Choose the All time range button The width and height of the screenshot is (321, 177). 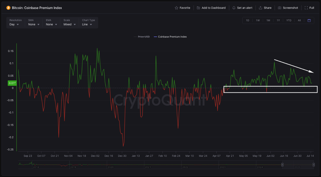coord(299,20)
